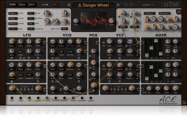Click the +5V source jack
The image size is (187, 117).
[x=29, y=98]
